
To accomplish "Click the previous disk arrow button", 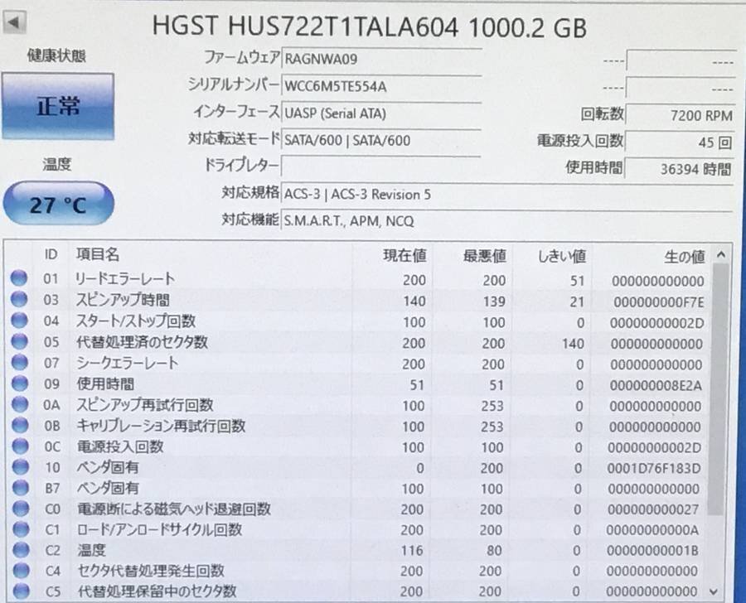I will (14, 22).
